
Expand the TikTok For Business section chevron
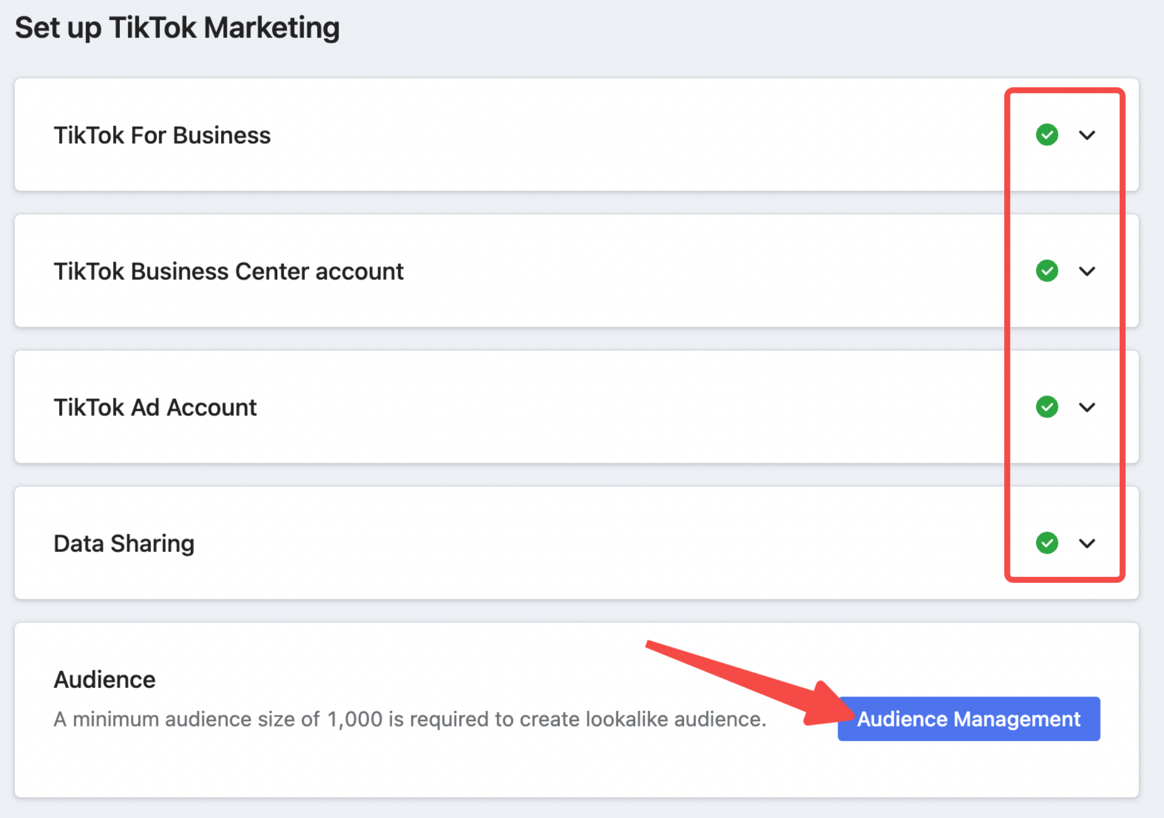(x=1087, y=135)
